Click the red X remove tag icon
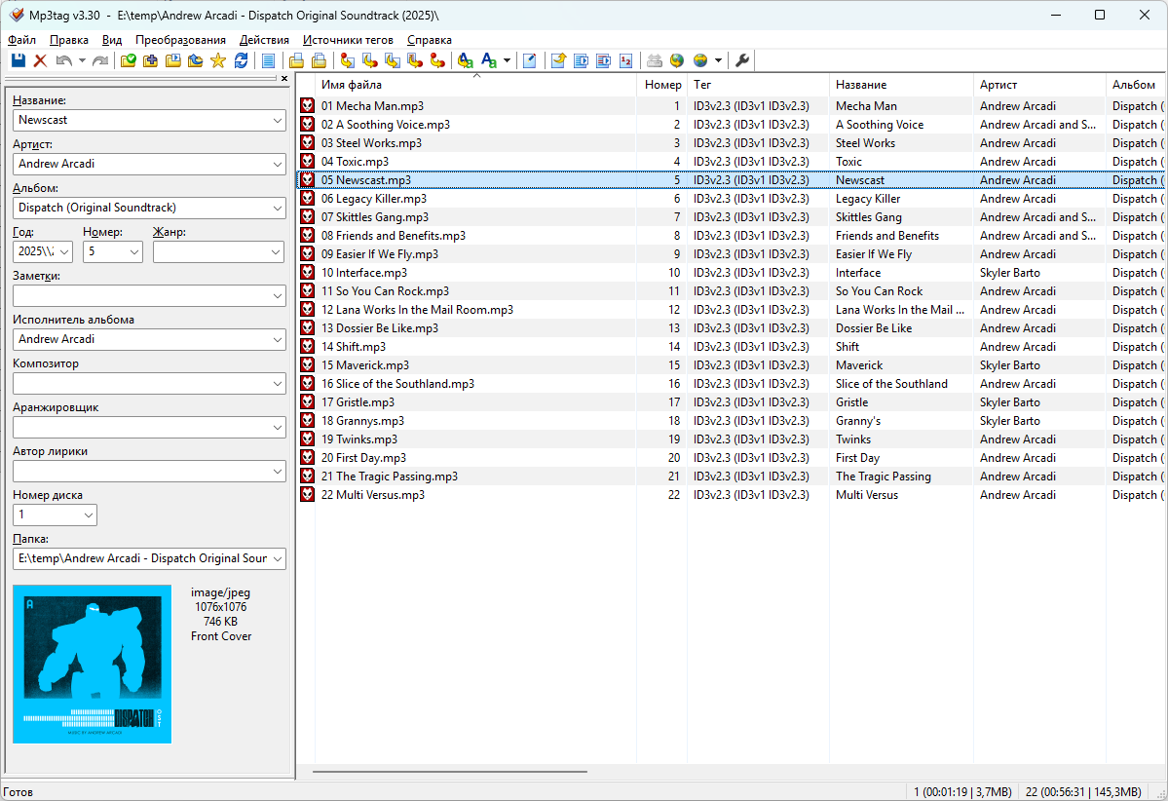Screen dimensions: 1168x801 click(40, 60)
